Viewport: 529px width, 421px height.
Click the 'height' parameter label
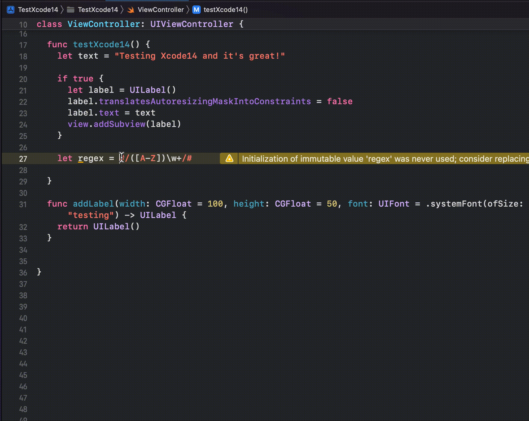pyautogui.click(x=249, y=204)
